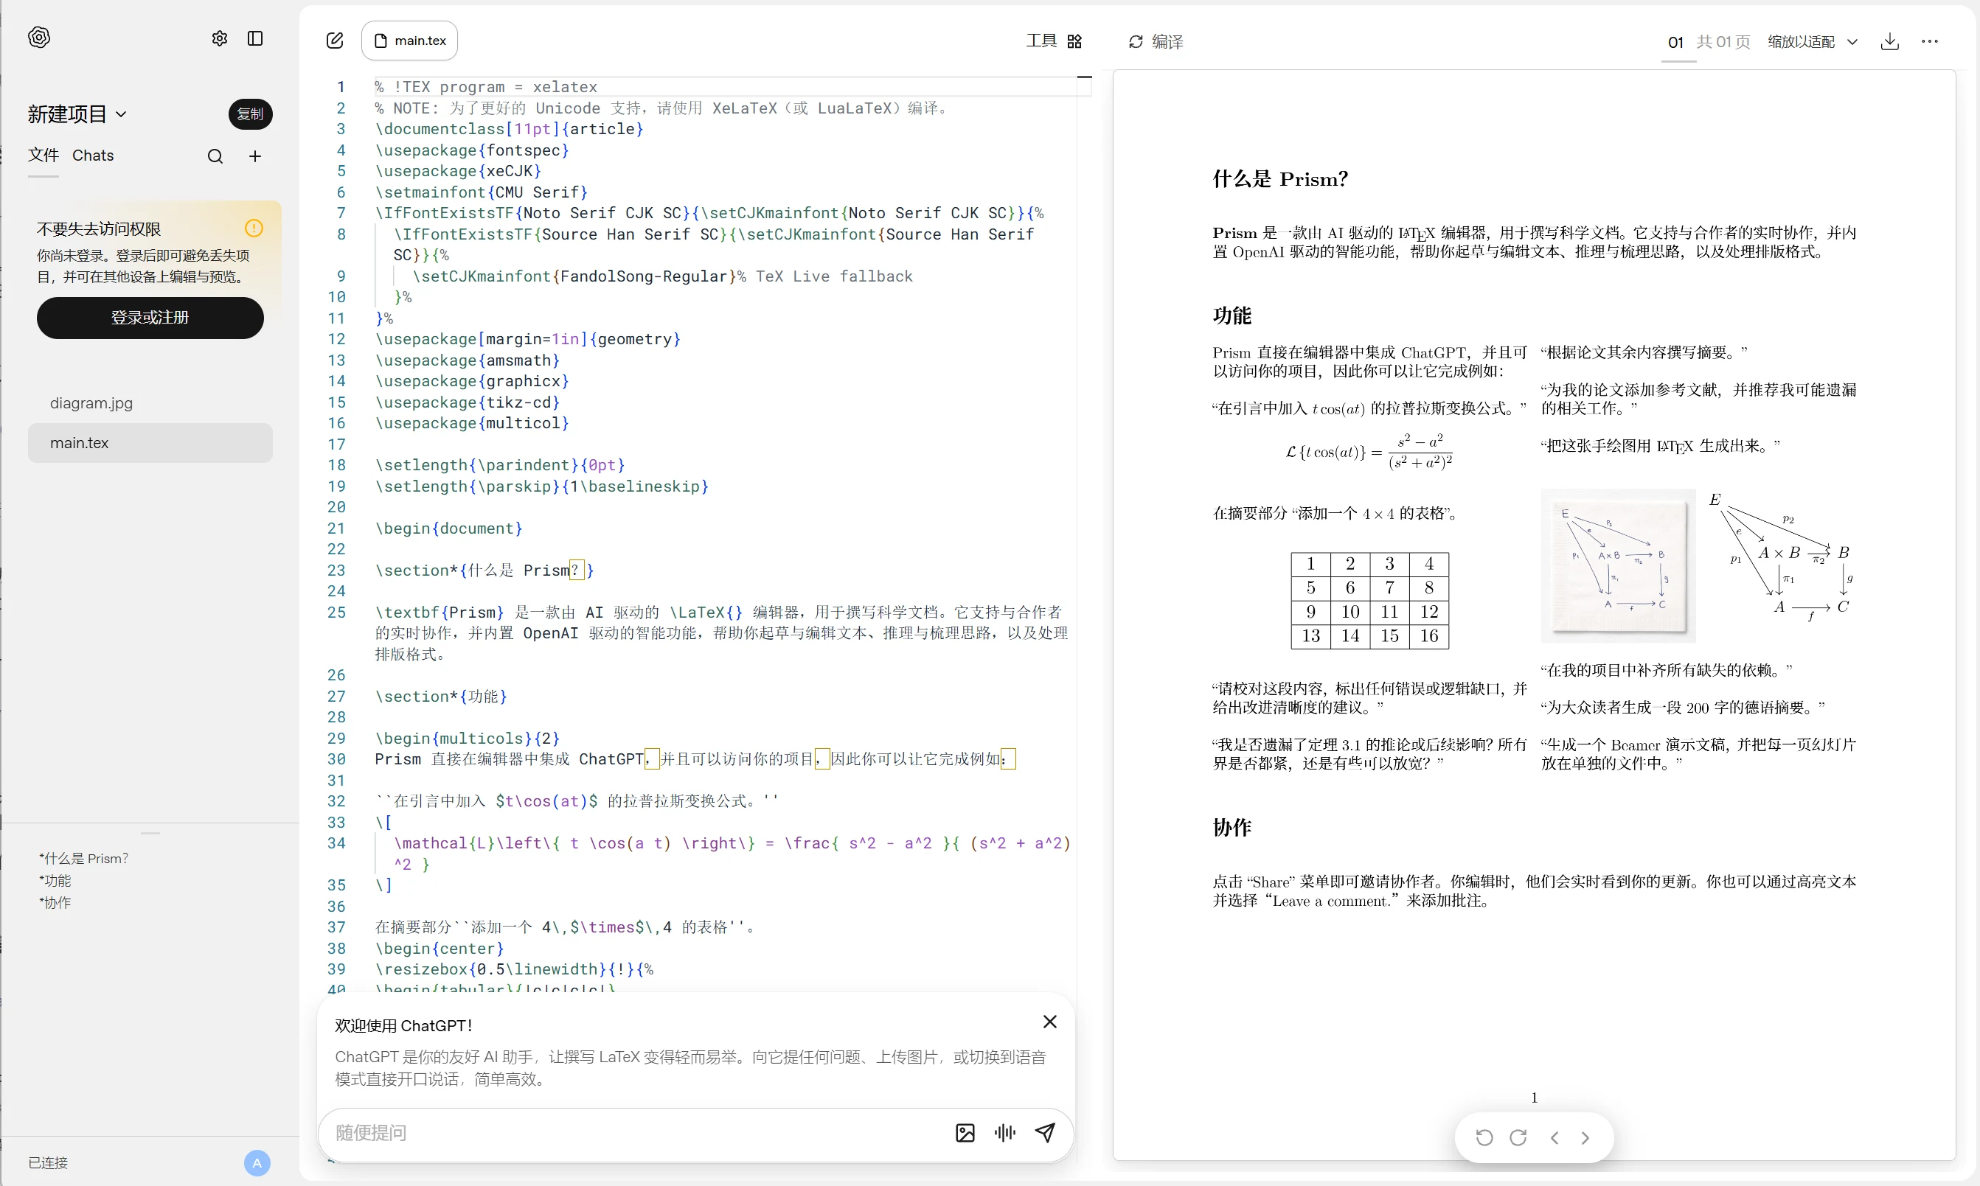
Task: Add a new file with the plus icon
Action: [x=255, y=157]
